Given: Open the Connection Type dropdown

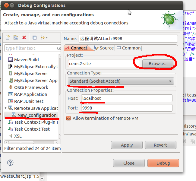Looking at the screenshot, I should click(x=121, y=81).
